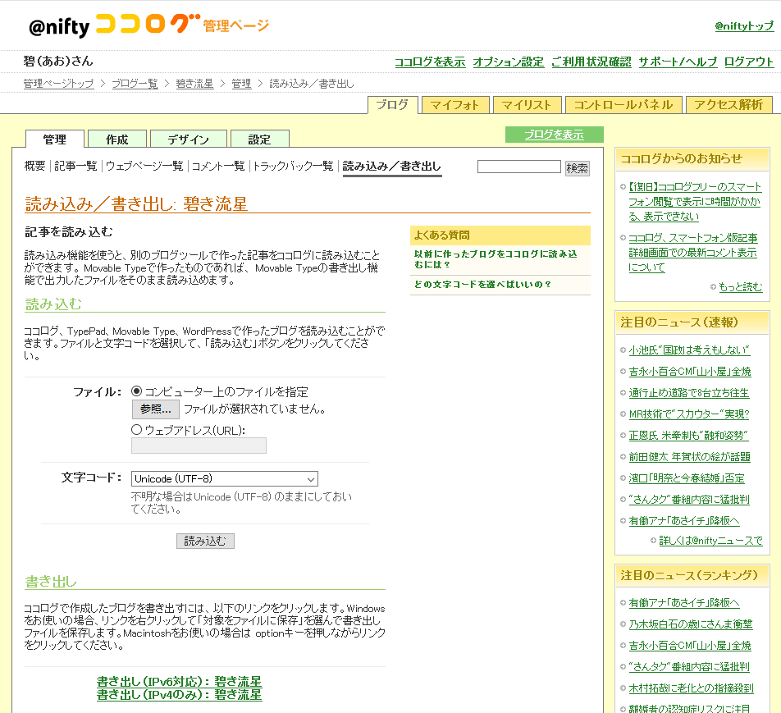
Task: Open オプション設定 link
Action: 508,62
